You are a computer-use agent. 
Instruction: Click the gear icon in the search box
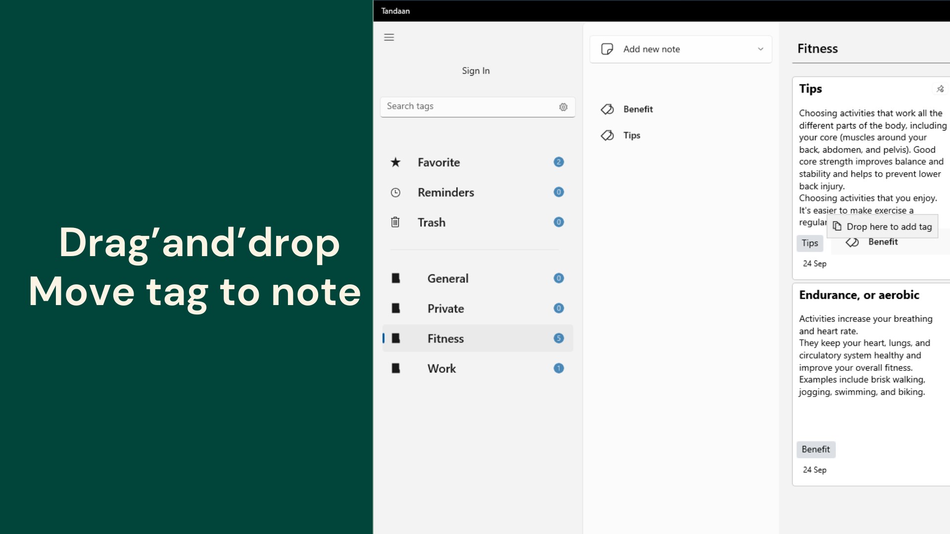[563, 107]
